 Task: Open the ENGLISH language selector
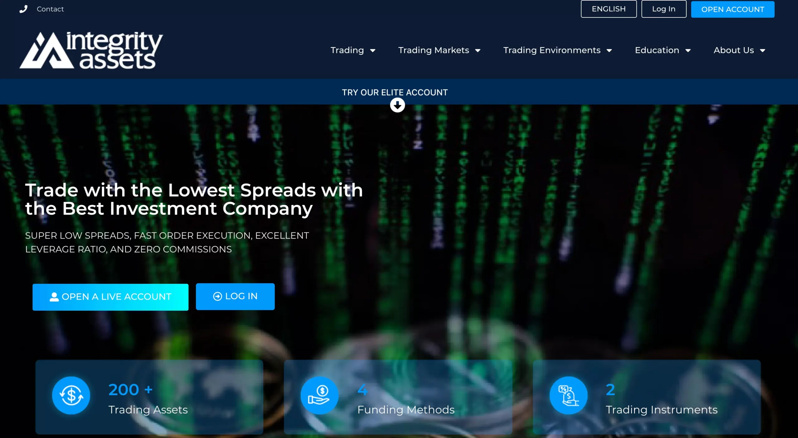tap(609, 9)
